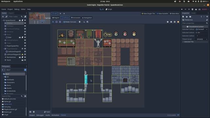Click the attach script icon beside node filter
210x118 pixels.
pos(25,17)
